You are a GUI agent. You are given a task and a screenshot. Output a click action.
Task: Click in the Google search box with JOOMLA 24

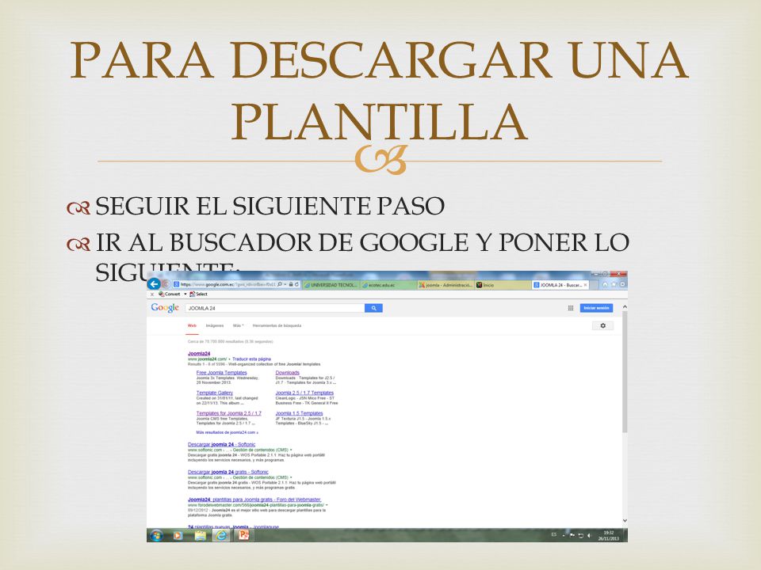click(x=275, y=308)
